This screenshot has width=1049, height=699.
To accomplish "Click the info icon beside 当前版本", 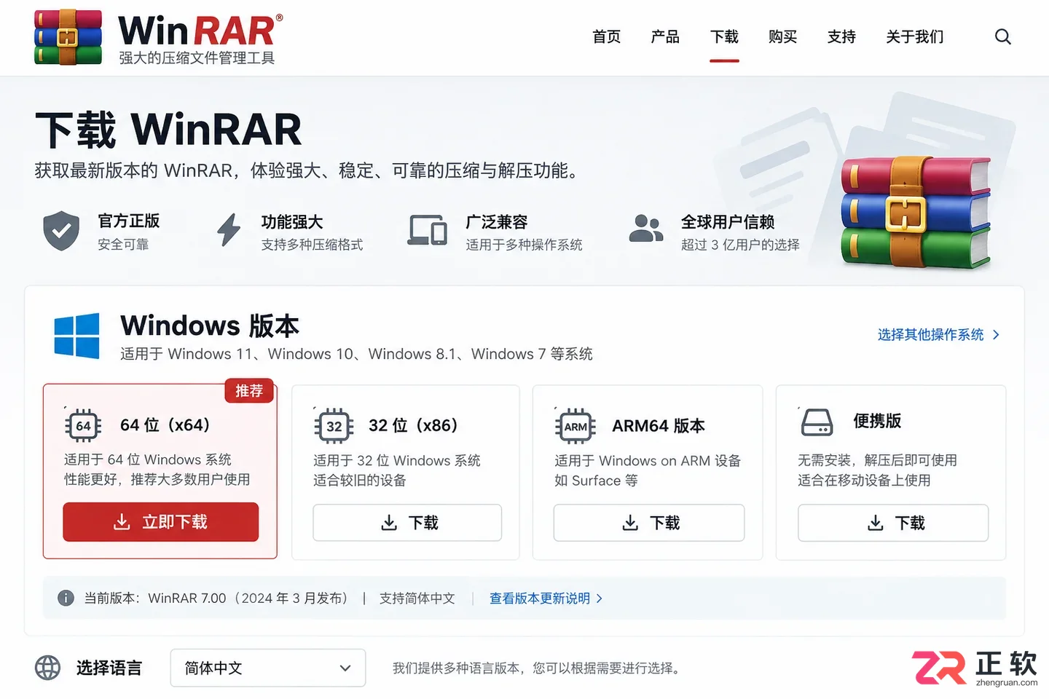I will point(66,598).
